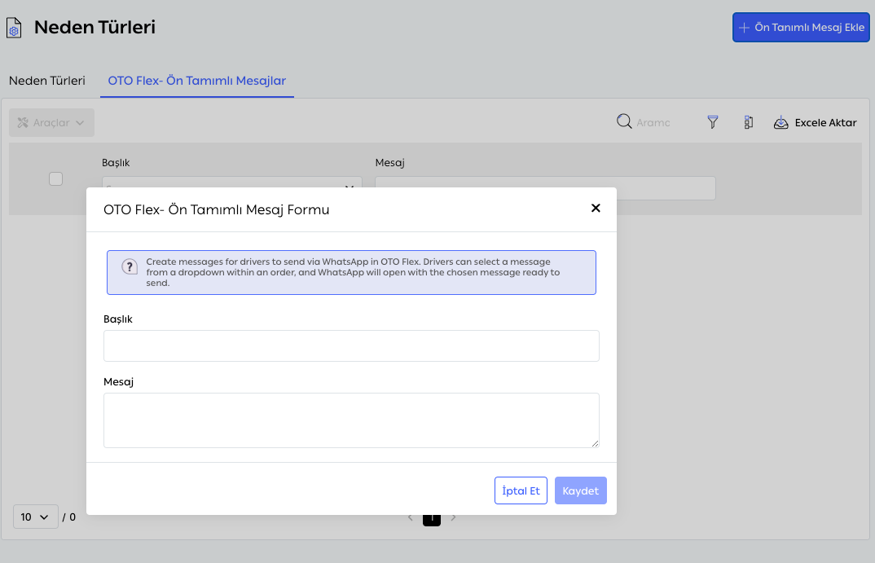This screenshot has width=875, height=563.
Task: Open the column settings icon
Action: click(x=749, y=122)
